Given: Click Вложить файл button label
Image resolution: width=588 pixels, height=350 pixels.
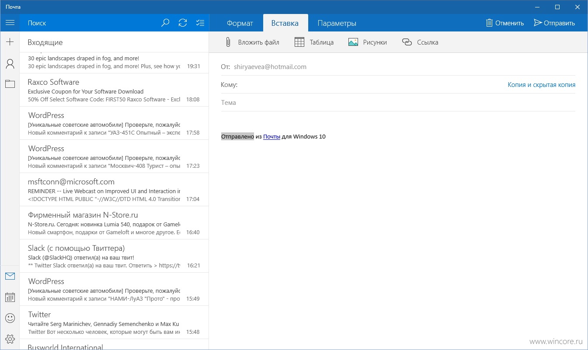Looking at the screenshot, I should point(258,42).
